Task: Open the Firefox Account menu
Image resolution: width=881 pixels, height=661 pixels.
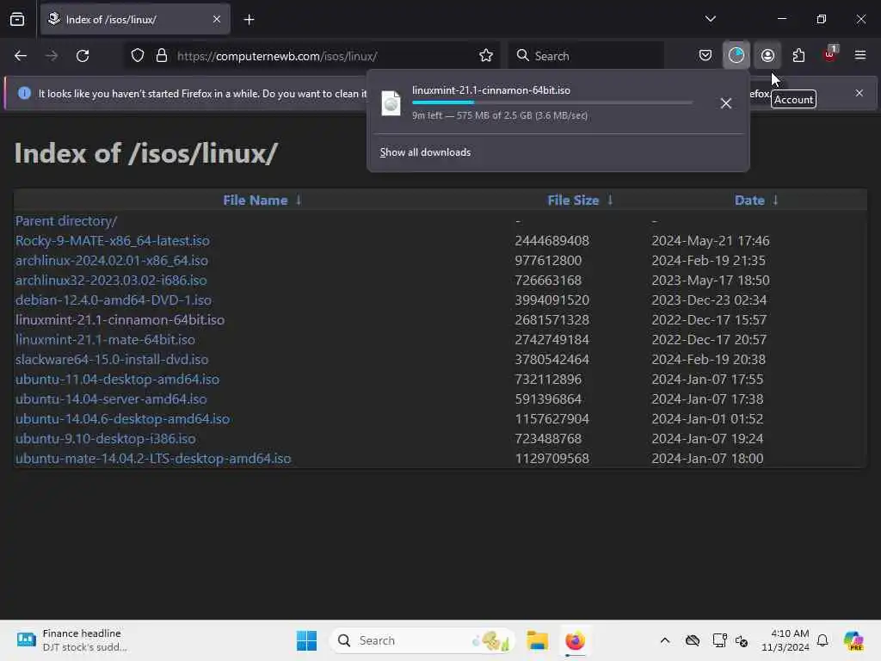Action: (767, 56)
